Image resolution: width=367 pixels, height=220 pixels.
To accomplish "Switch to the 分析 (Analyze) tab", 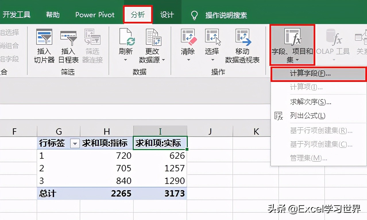I will pyautogui.click(x=138, y=15).
